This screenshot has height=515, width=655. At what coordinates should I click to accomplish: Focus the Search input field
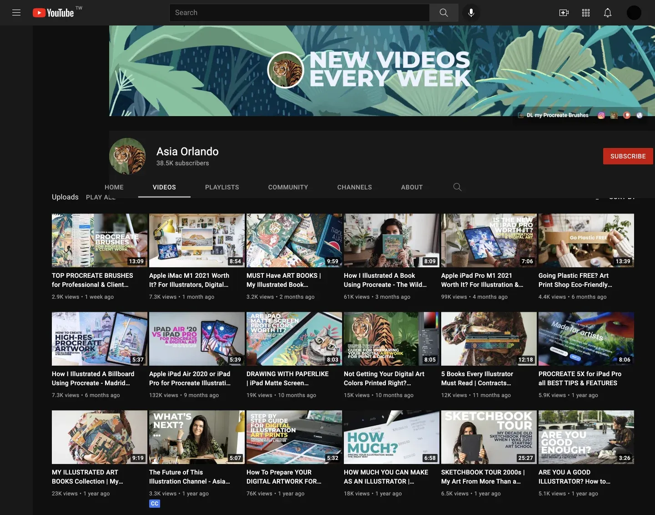[299, 13]
